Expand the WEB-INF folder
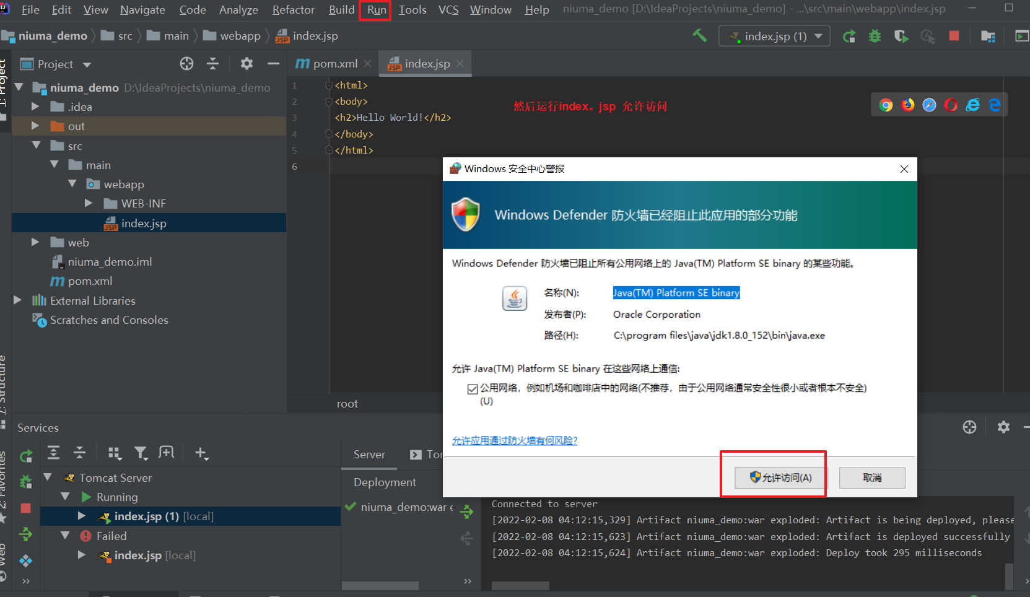The image size is (1030, 597). [x=89, y=203]
